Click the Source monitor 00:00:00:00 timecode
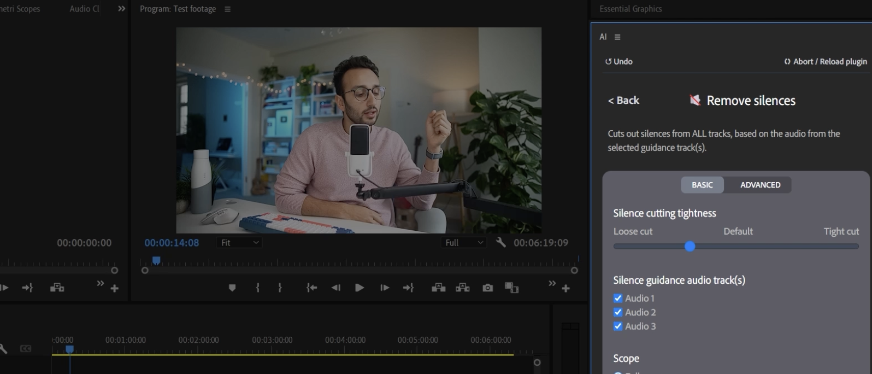This screenshot has height=374, width=872. click(84, 242)
